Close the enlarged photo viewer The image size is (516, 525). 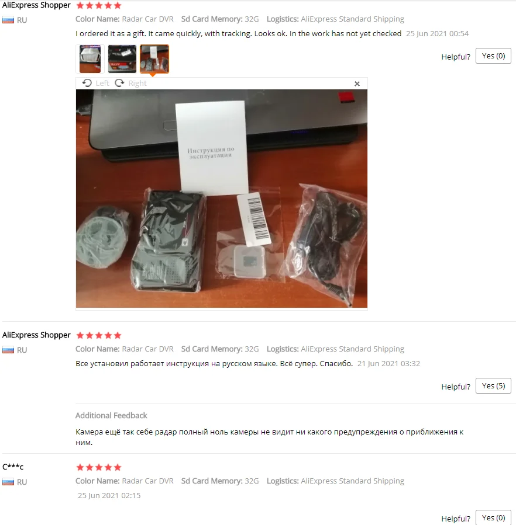357,84
